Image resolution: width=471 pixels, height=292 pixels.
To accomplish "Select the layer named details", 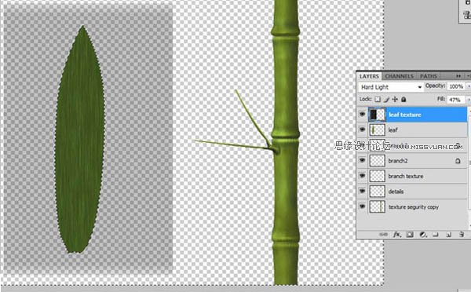I will point(396,192).
